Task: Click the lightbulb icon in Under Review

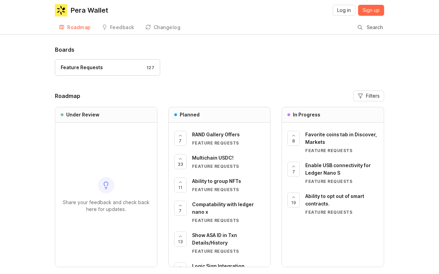Action: tap(106, 185)
